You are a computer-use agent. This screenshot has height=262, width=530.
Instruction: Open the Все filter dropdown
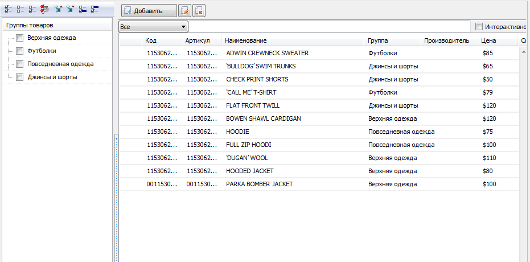point(153,27)
